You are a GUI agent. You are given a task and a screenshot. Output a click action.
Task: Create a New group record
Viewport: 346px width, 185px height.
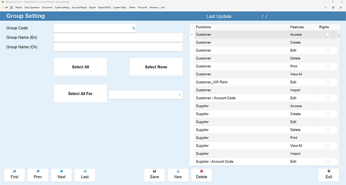178,175
